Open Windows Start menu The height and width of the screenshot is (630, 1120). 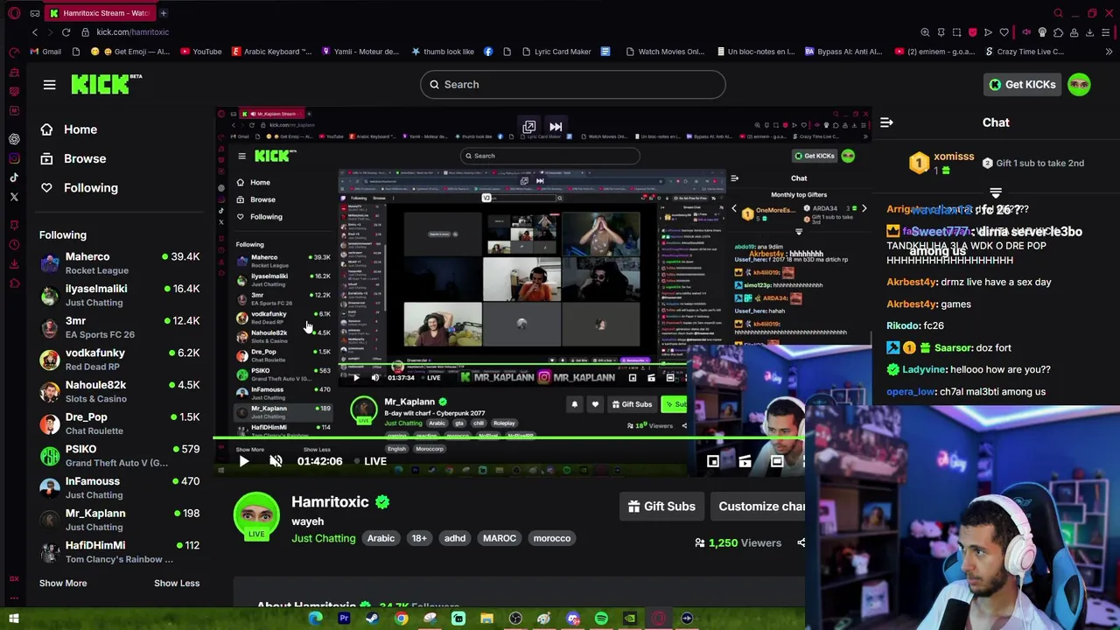coord(14,619)
